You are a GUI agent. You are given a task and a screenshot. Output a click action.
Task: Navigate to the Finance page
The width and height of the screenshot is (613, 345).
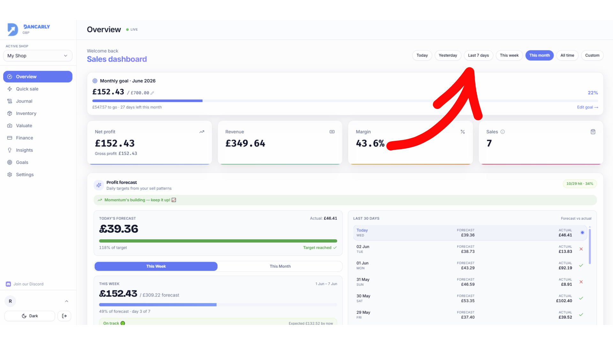(38, 138)
